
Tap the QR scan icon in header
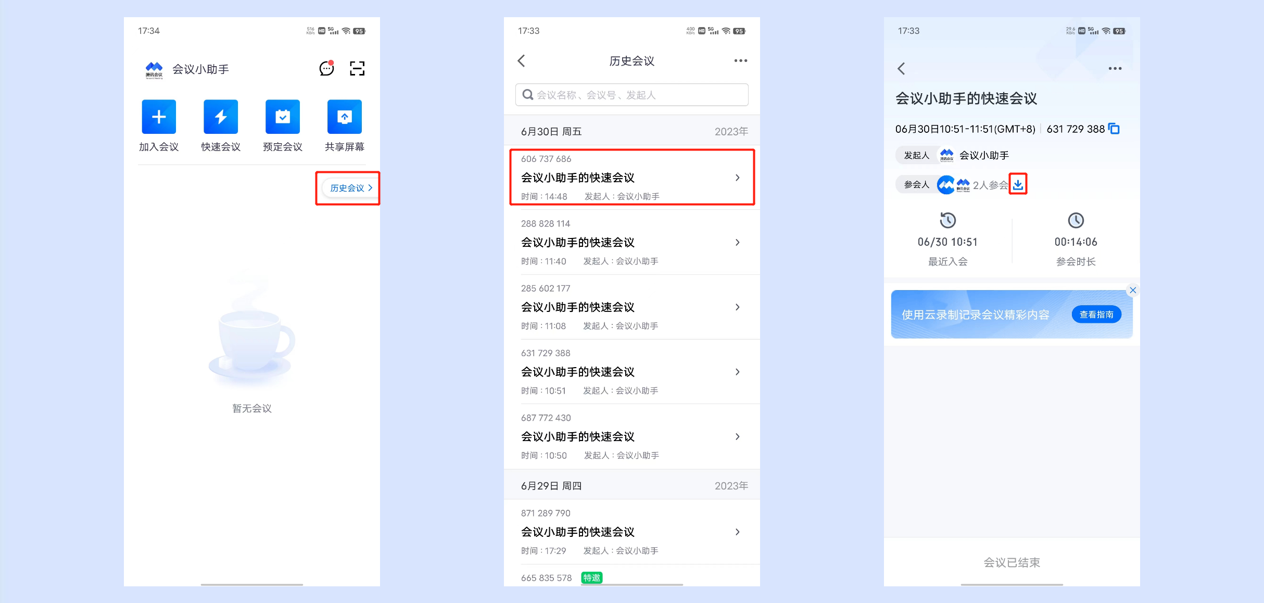357,68
